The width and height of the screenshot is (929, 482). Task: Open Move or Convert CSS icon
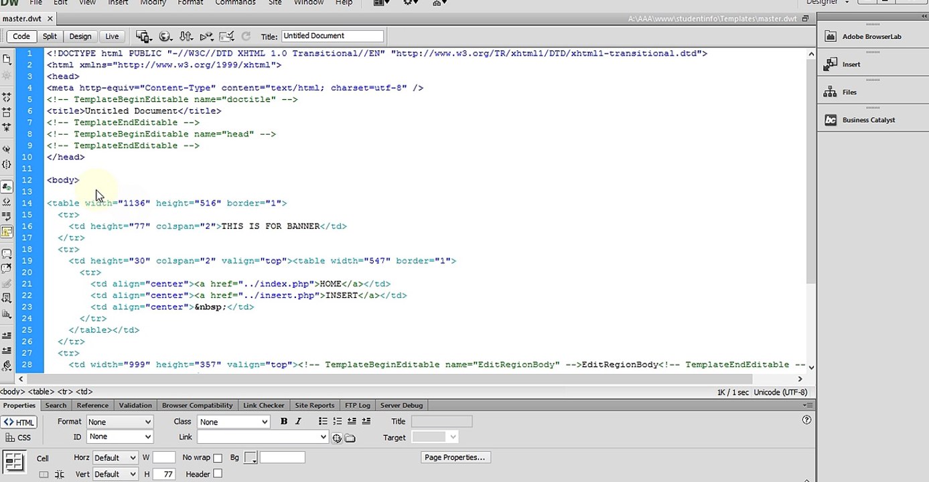[x=7, y=313]
